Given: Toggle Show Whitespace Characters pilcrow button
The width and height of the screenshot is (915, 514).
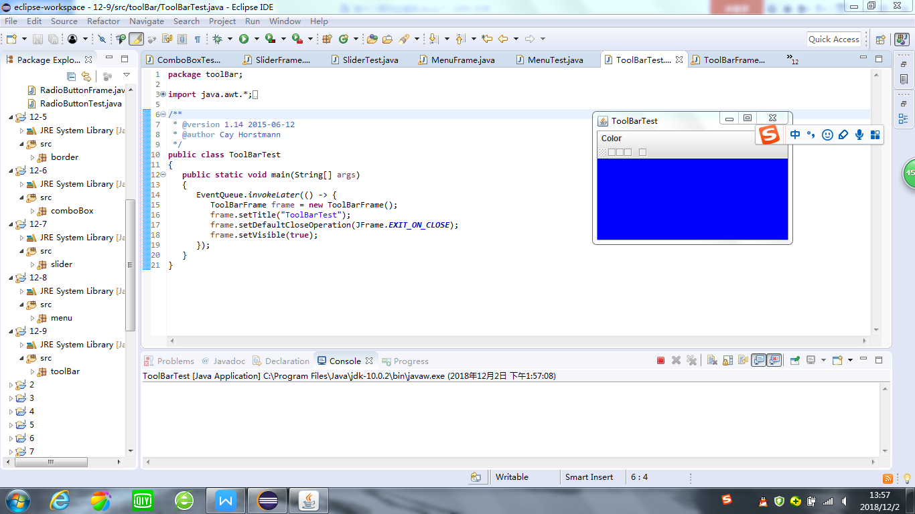Looking at the screenshot, I should point(198,39).
